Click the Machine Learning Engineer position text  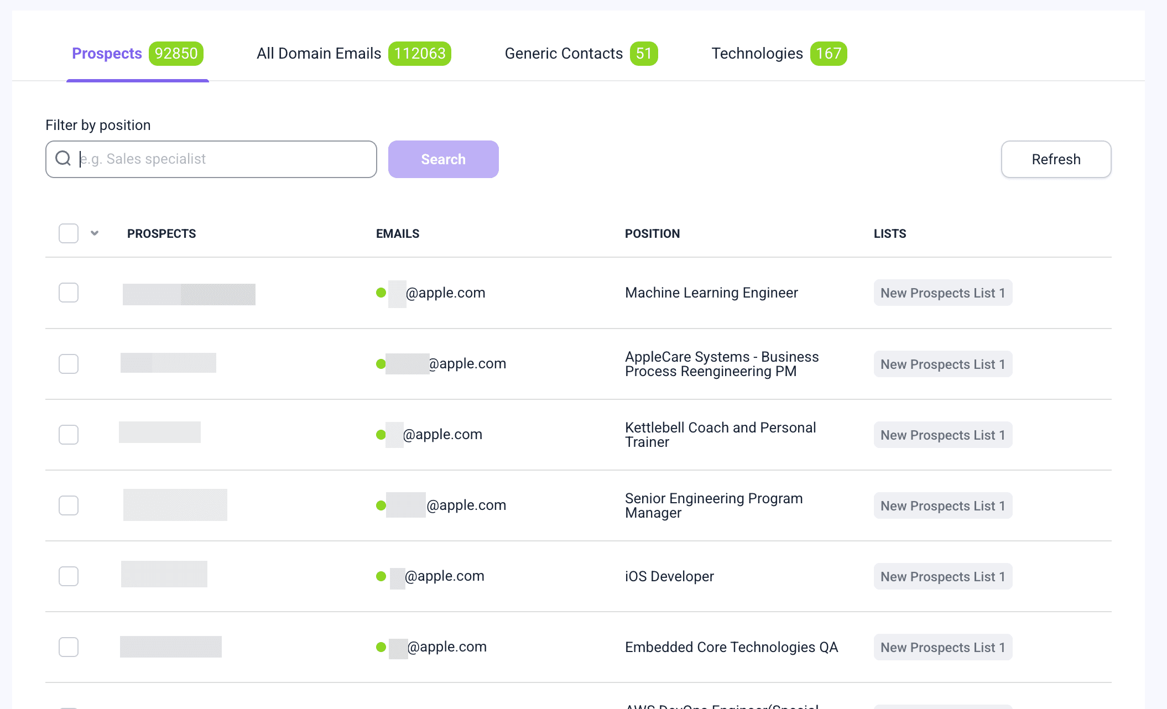pyautogui.click(x=711, y=293)
